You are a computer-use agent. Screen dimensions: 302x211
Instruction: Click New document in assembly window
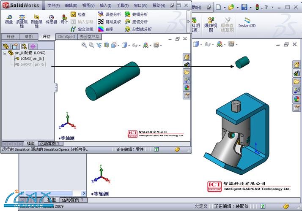click(218, 7)
